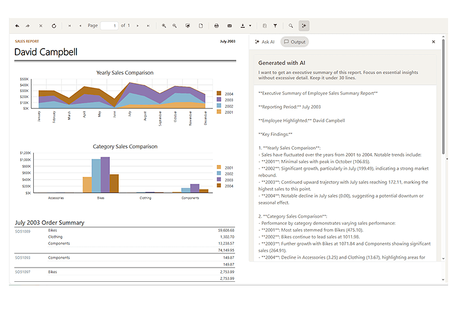Screen dimensions: 457x321
Task: Close the AI output panel
Action: tap(433, 42)
